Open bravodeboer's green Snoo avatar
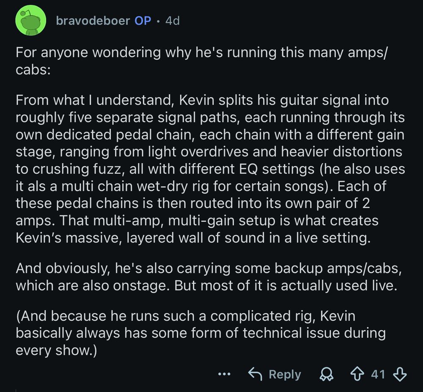The image size is (423, 392). click(x=30, y=20)
